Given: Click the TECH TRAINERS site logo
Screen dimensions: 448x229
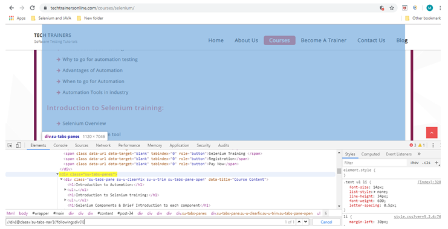Looking at the screenshot, I should pyautogui.click(x=53, y=36).
